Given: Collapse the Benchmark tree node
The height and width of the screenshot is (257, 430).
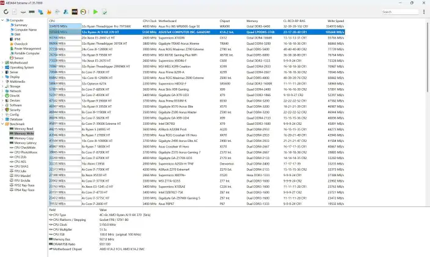Looking at the screenshot, I should 2,124.
